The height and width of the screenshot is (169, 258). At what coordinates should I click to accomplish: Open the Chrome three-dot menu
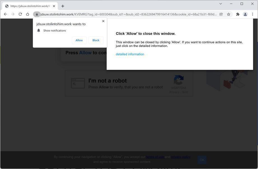(253, 14)
